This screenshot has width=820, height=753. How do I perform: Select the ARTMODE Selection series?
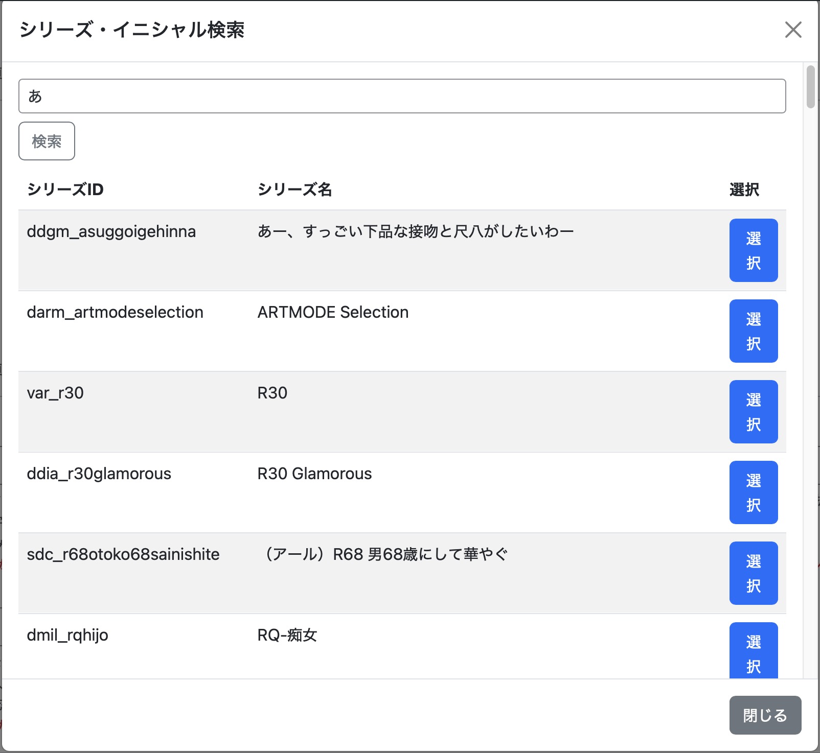[x=753, y=331]
